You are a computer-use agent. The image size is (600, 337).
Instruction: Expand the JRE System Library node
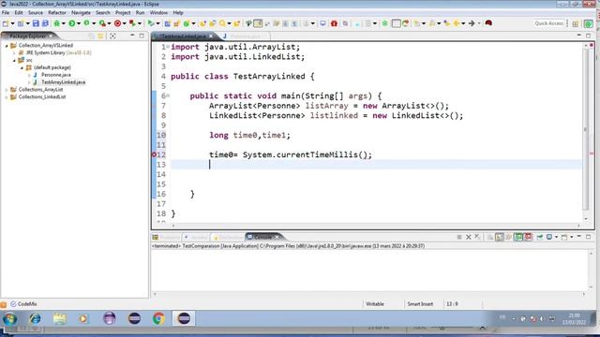(x=14, y=52)
